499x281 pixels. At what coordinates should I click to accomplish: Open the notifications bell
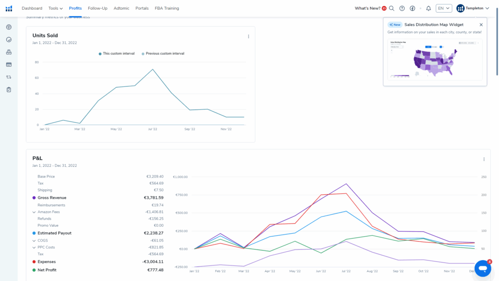pyautogui.click(x=428, y=8)
